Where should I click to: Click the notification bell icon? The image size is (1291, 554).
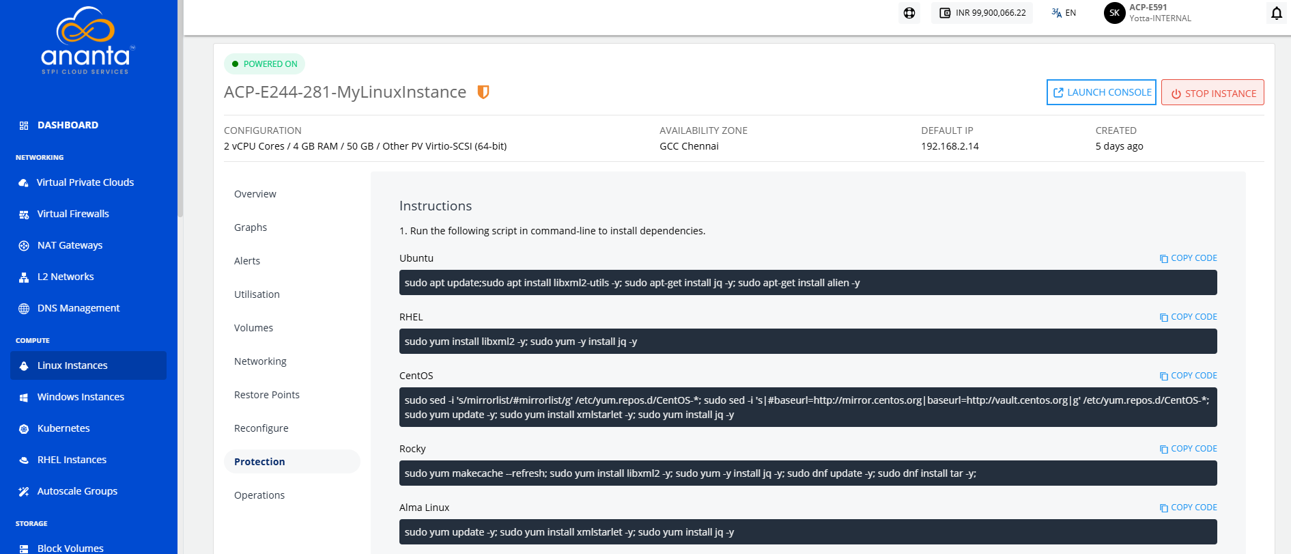(x=1276, y=13)
